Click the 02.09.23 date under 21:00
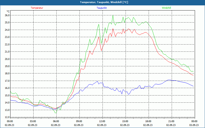This screenshot has width=205, height=128. pyautogui.click(x=171, y=125)
